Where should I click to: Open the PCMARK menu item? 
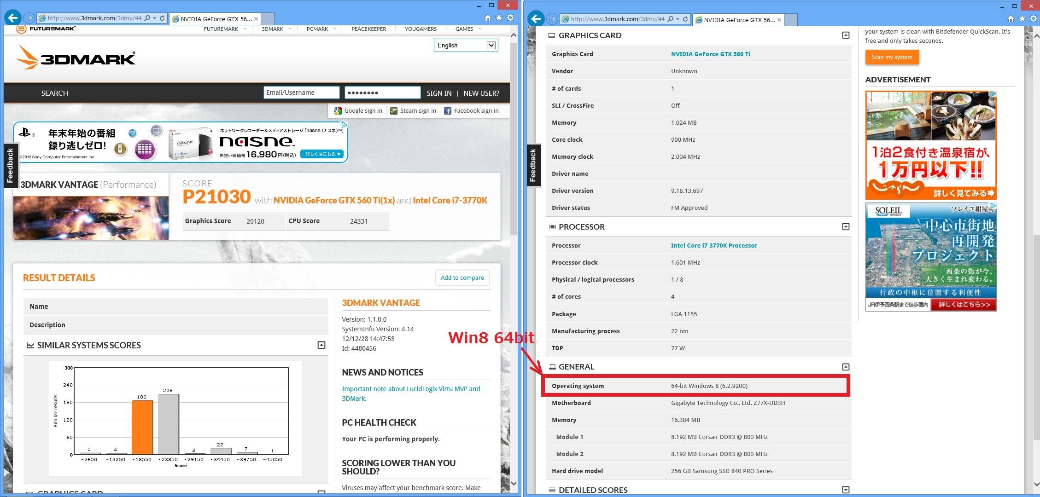click(317, 29)
